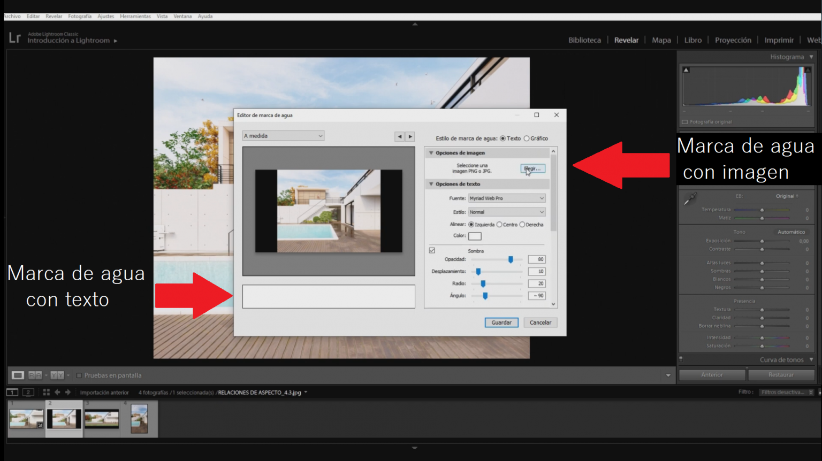822x461 pixels.
Task: Open grid view via the filmstrip grid icon
Action: pos(46,392)
